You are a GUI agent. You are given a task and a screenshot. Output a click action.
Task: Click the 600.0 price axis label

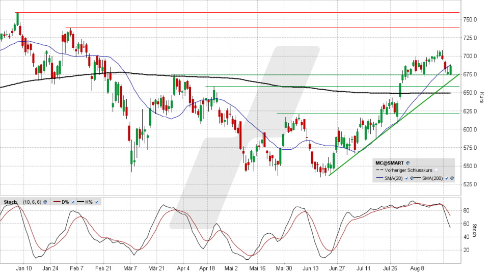[x=470, y=129]
